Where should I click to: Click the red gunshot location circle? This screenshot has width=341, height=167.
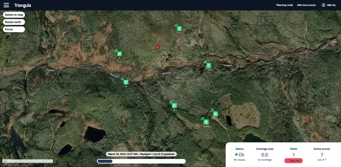coord(158,47)
